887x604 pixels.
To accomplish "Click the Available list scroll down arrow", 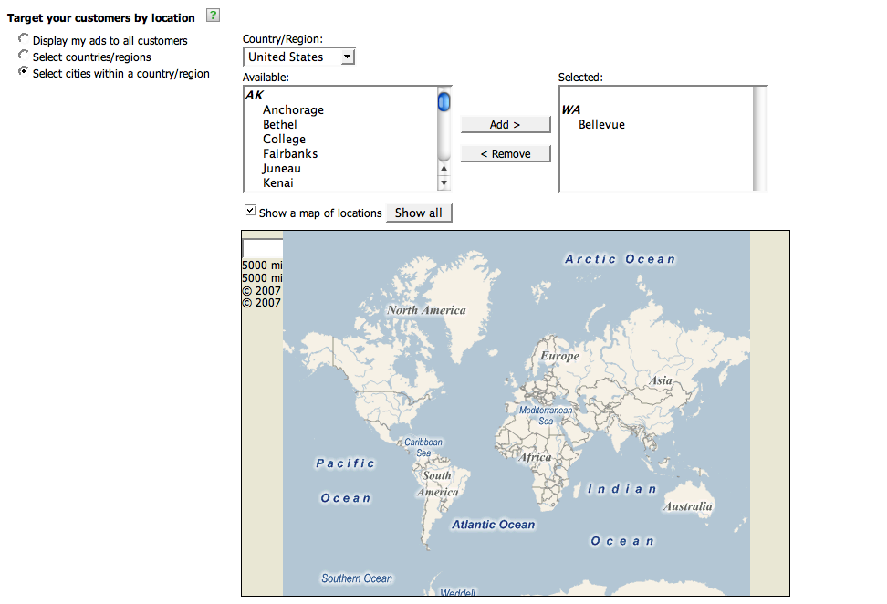I will (x=444, y=183).
